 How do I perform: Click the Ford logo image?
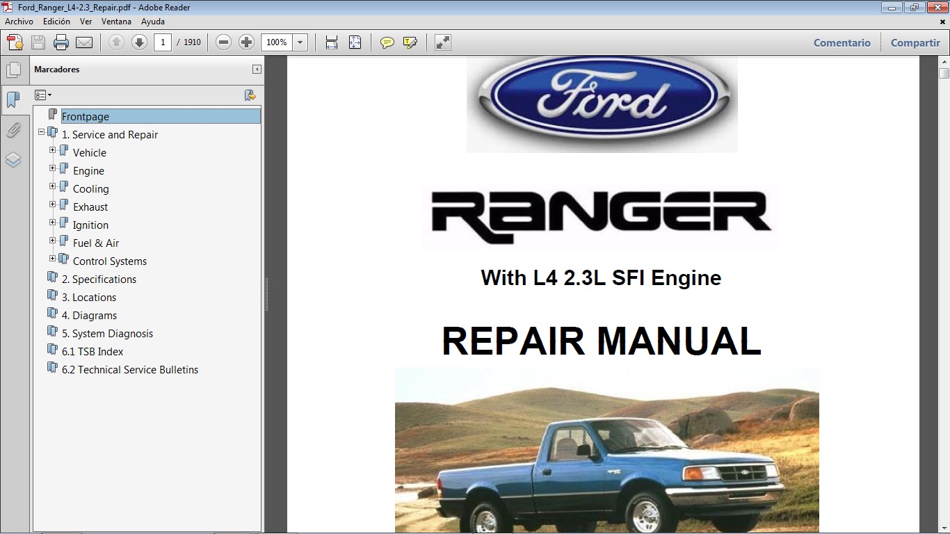(x=602, y=104)
